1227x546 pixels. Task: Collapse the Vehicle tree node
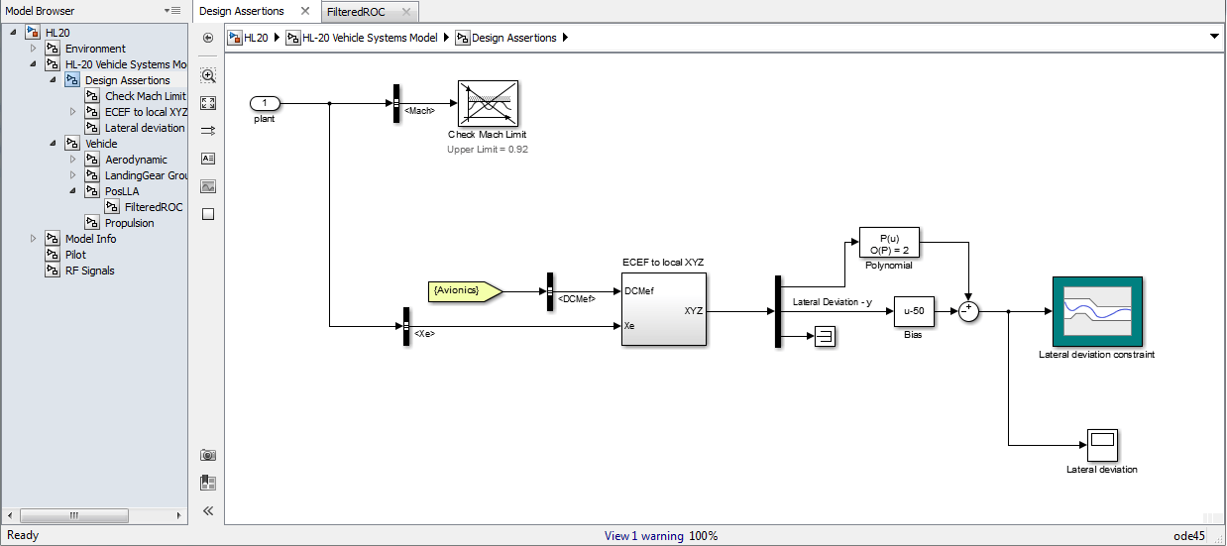tap(53, 144)
